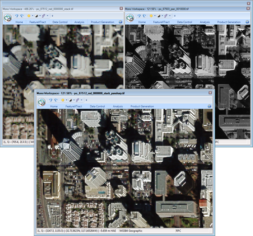
Task: Click contrast icon in pan window
Action: click(159, 16)
